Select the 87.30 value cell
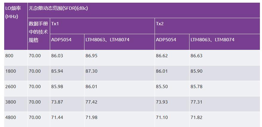 (92, 71)
